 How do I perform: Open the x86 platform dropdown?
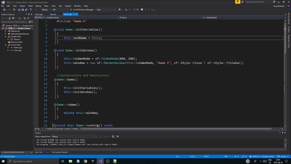point(60,10)
